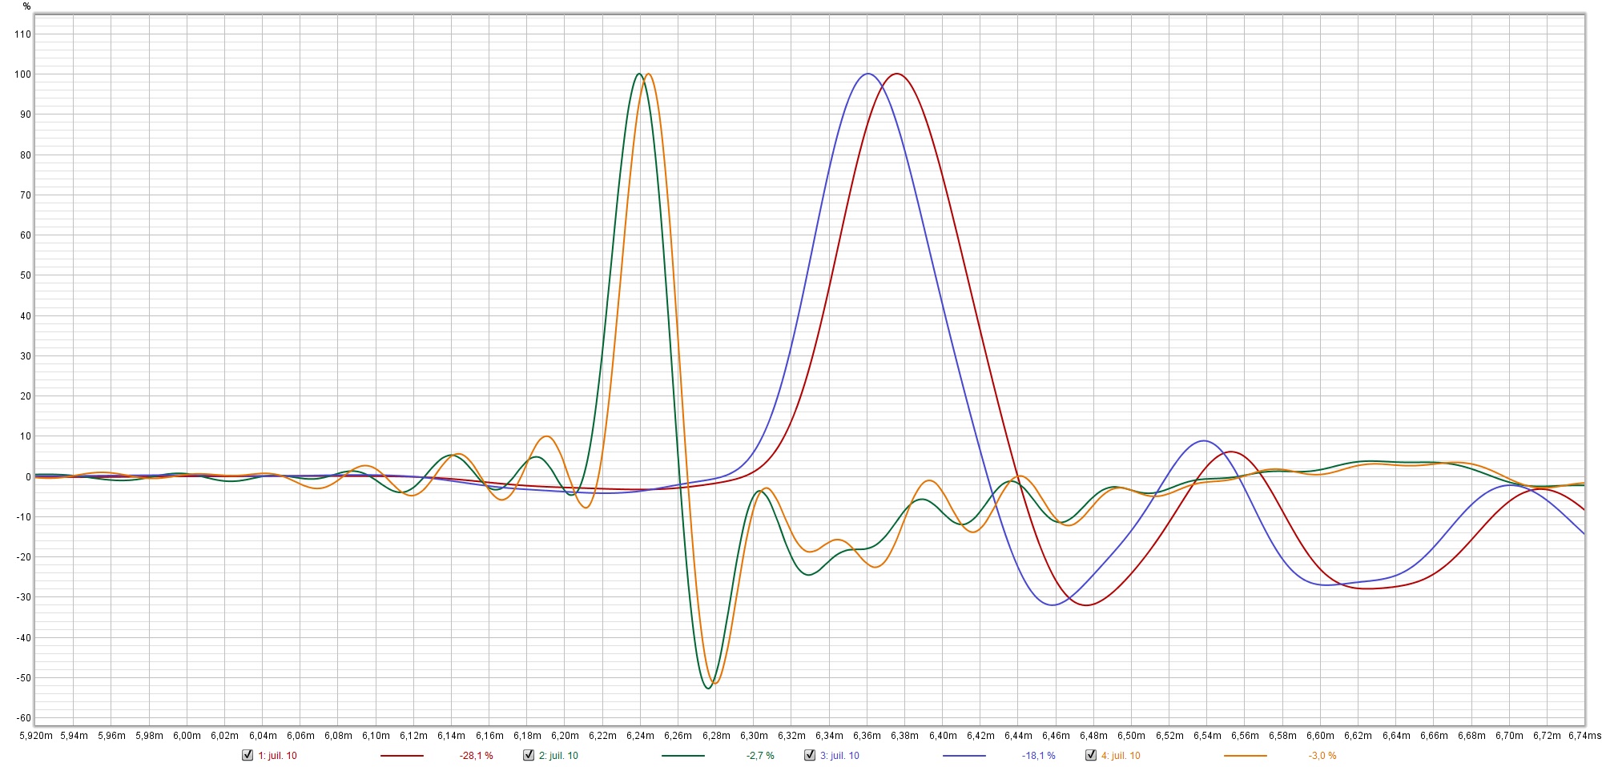Select the '3: juil. 10' legend label

pos(839,756)
